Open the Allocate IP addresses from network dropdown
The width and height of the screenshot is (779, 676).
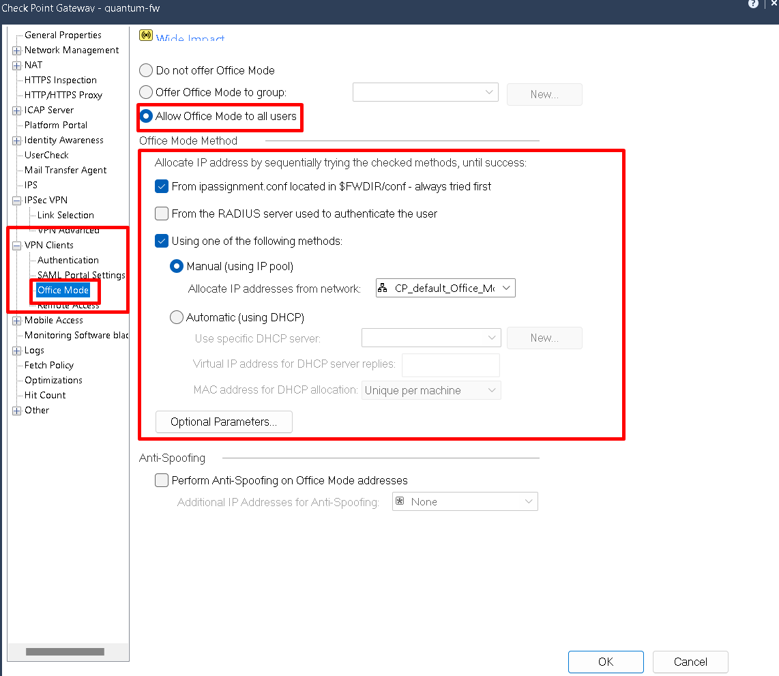pyautogui.click(x=506, y=288)
